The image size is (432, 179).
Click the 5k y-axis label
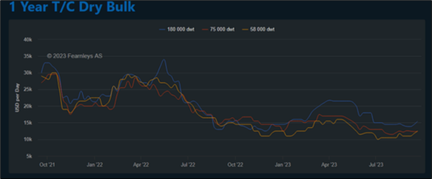pos(29,156)
